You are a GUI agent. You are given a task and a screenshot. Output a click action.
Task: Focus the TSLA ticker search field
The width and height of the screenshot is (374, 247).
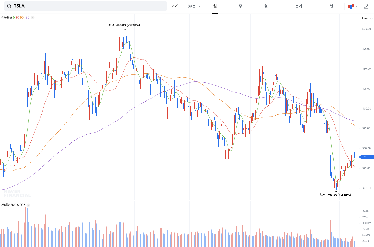pyautogui.click(x=85, y=6)
